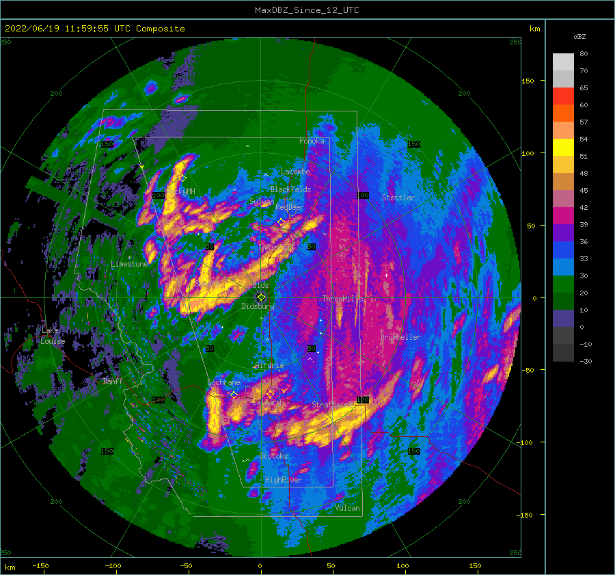
Task: Click the light blue 33 dBZ legend swatch
Action: click(563, 267)
